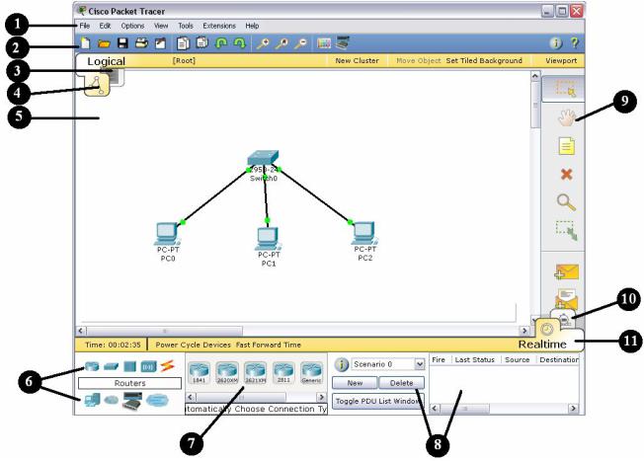Viewport: 644px width, 461px height.
Task: Click the device list right scroll arrow
Action: point(322,397)
